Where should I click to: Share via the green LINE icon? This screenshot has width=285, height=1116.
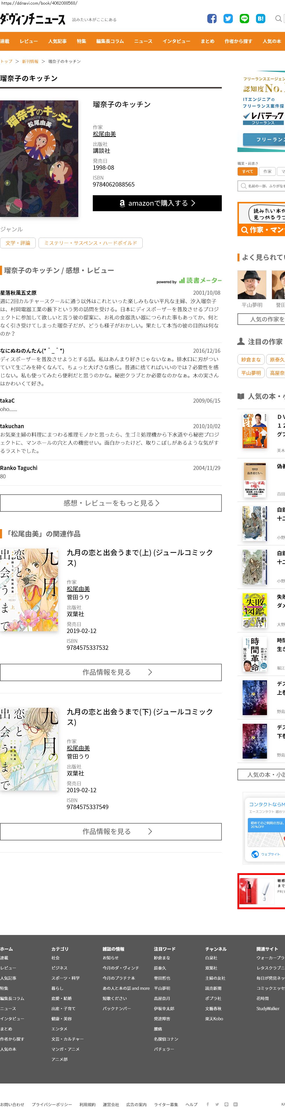click(244, 19)
